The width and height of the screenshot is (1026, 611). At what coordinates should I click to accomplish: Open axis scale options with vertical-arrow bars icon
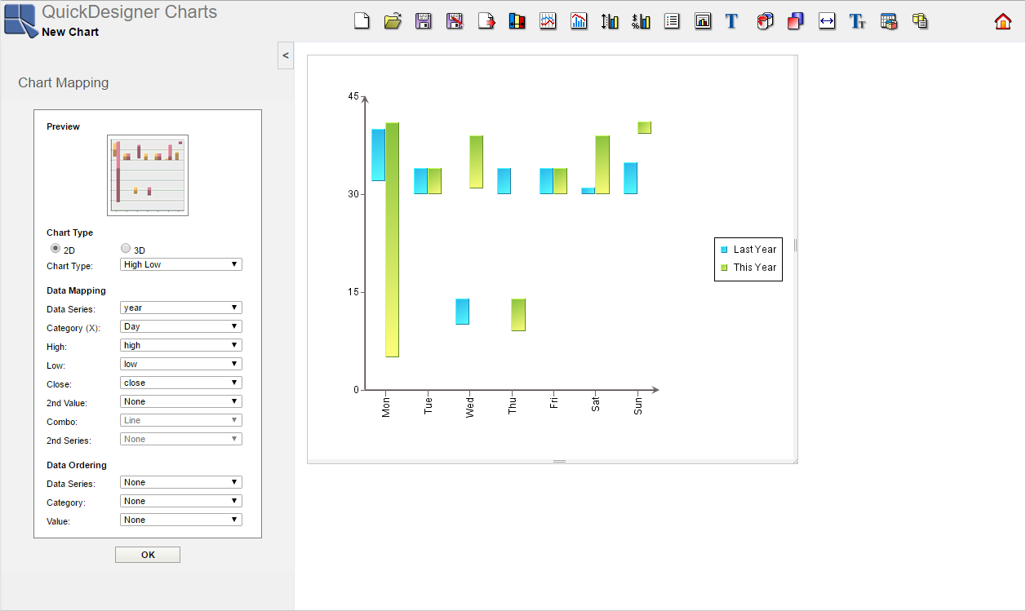[610, 21]
